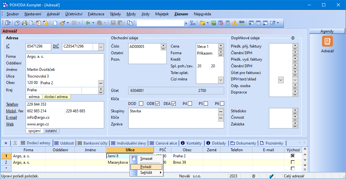
Task: Click the Telefon label link
Action: (x=12, y=104)
